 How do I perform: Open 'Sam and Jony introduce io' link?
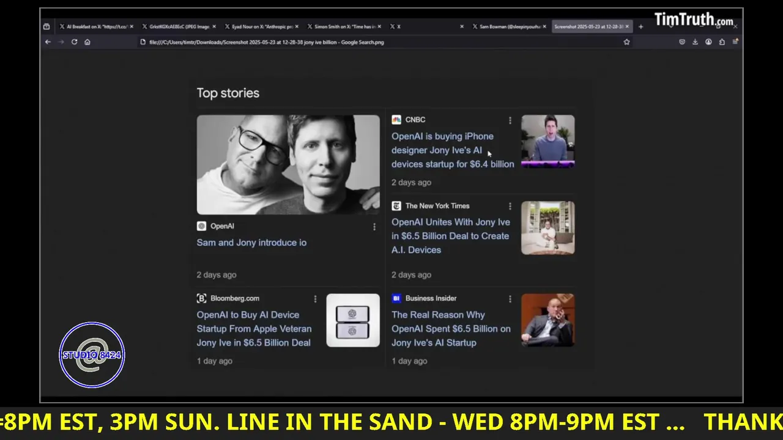251,243
